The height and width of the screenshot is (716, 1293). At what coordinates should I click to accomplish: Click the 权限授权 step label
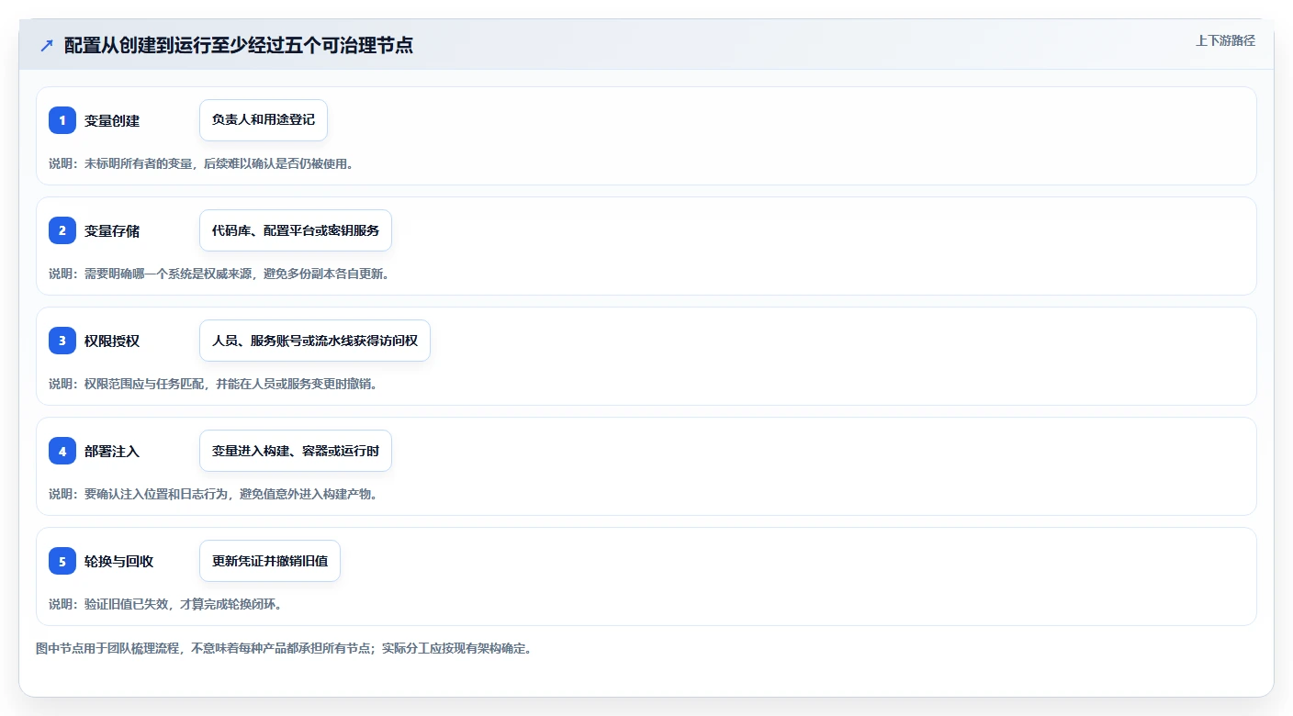tap(112, 341)
